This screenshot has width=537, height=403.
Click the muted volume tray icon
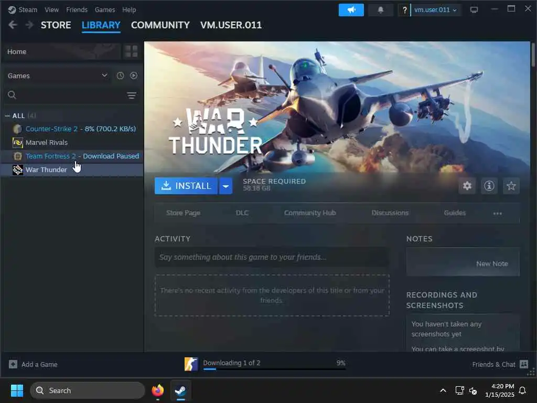[x=473, y=390]
